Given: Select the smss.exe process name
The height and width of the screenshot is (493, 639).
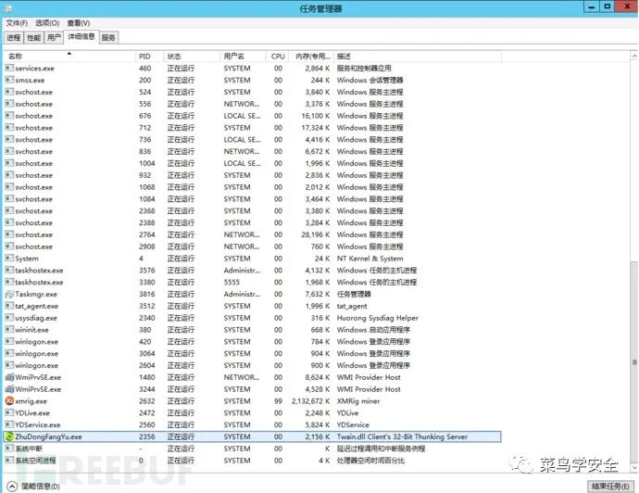Looking at the screenshot, I should point(30,81).
